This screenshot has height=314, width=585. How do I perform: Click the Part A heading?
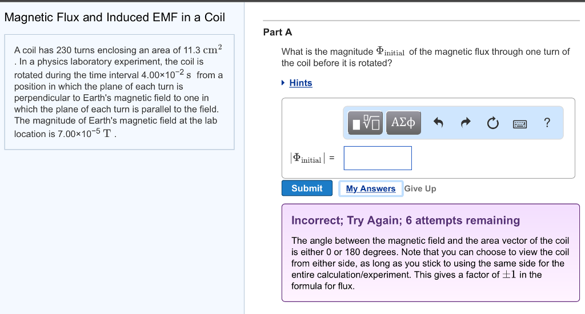278,33
